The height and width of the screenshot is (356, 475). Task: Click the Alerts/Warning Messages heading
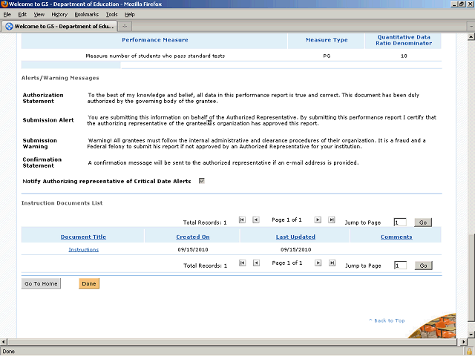pyautogui.click(x=60, y=78)
